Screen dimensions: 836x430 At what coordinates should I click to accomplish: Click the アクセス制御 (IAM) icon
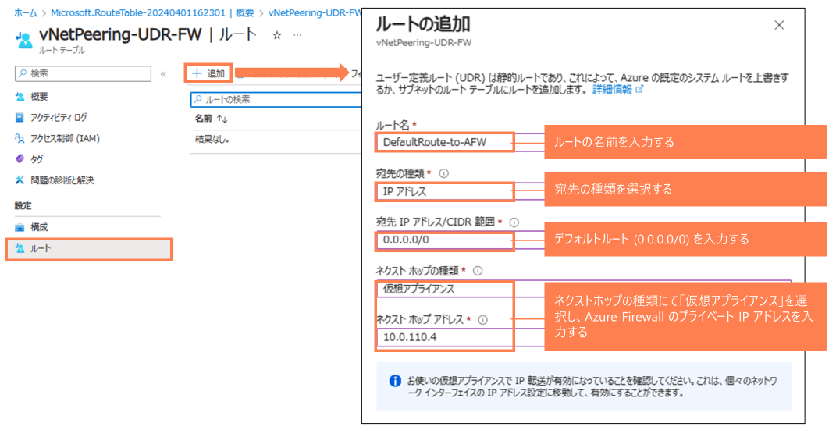pyautogui.click(x=20, y=139)
